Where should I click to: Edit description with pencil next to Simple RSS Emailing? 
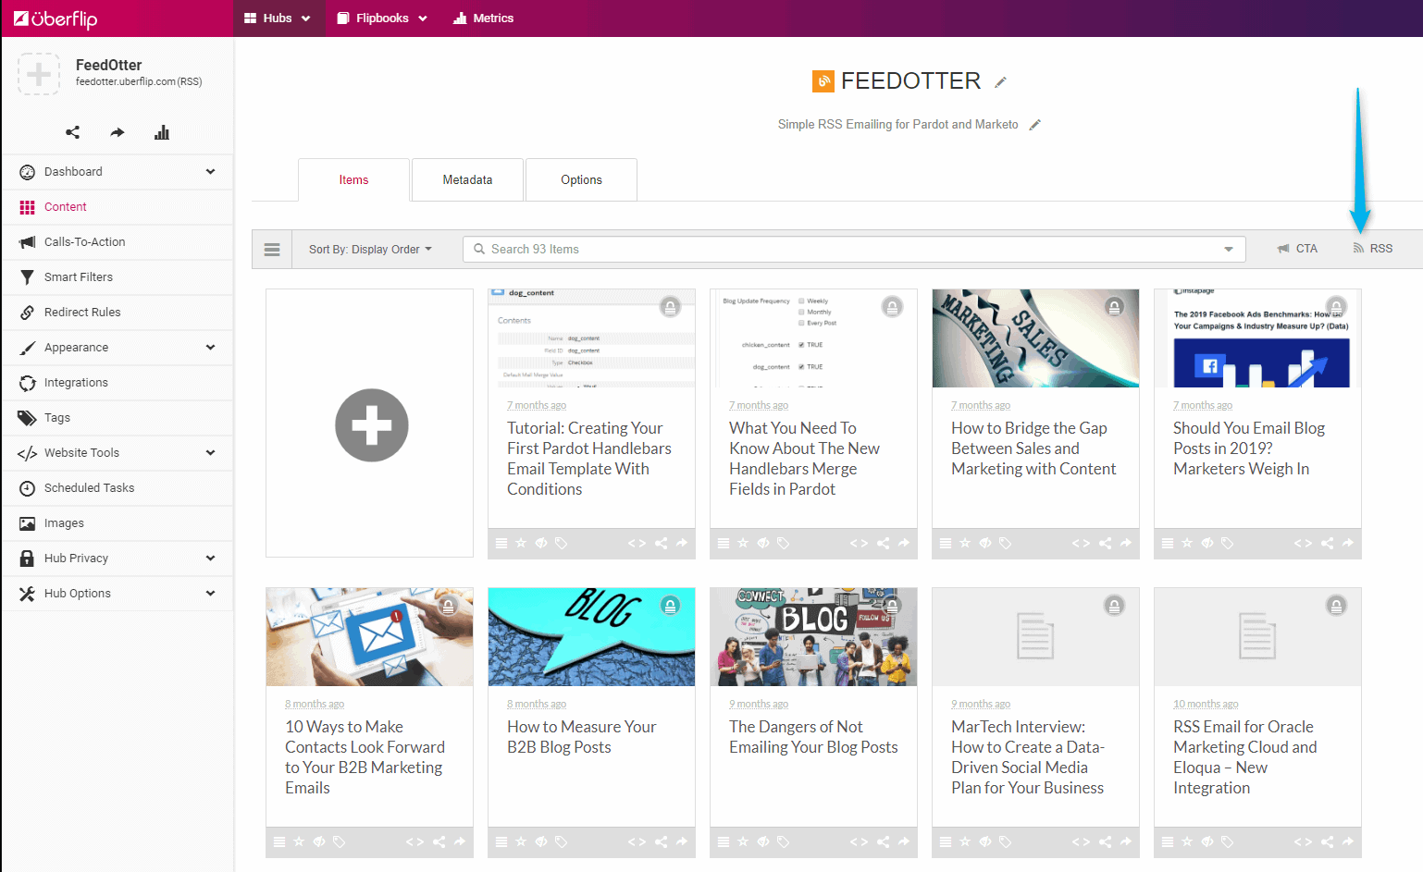pyautogui.click(x=1035, y=125)
